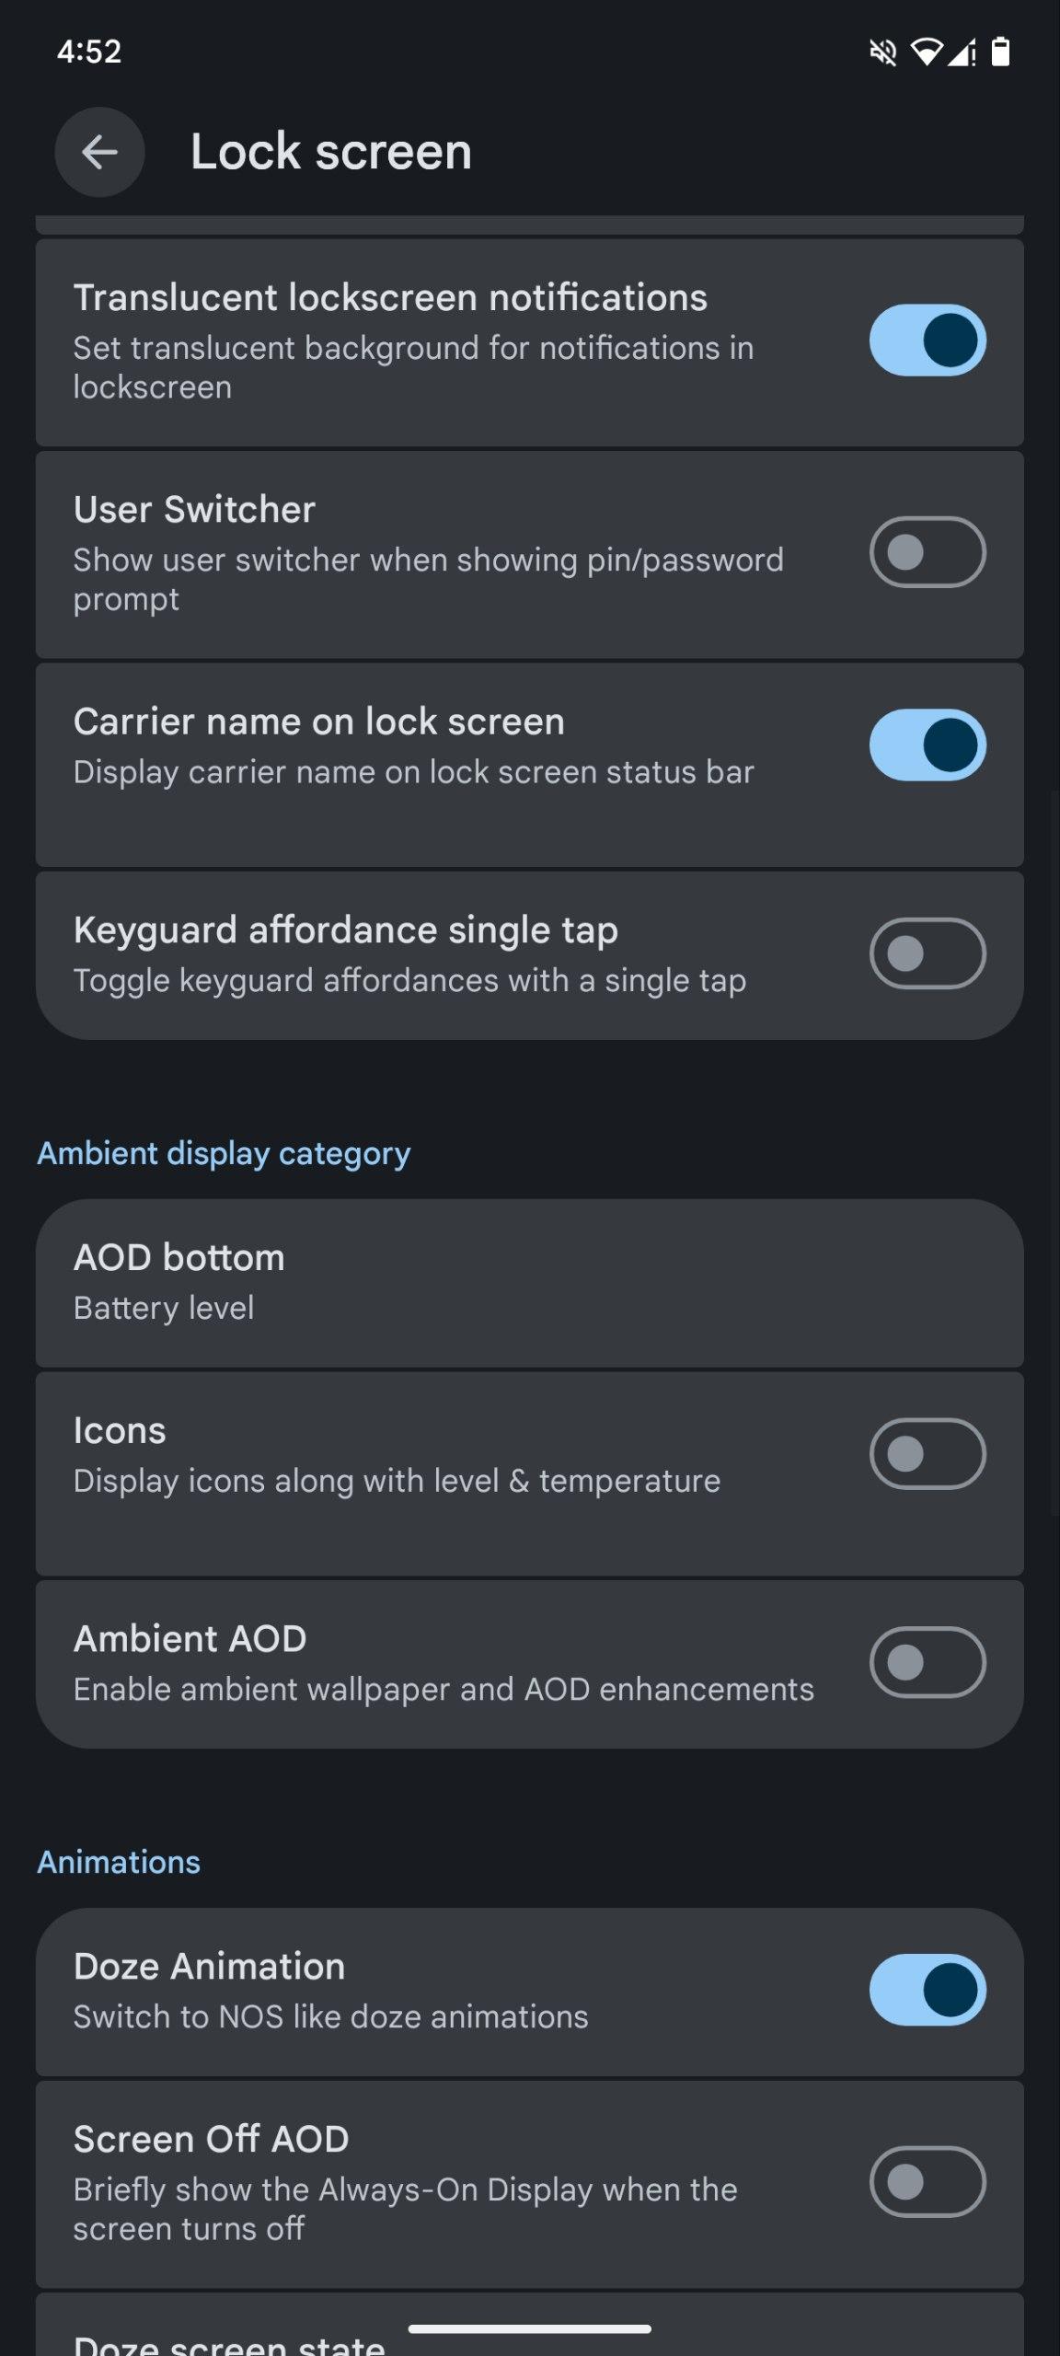Enable the Ambient AOD switch

(927, 1662)
